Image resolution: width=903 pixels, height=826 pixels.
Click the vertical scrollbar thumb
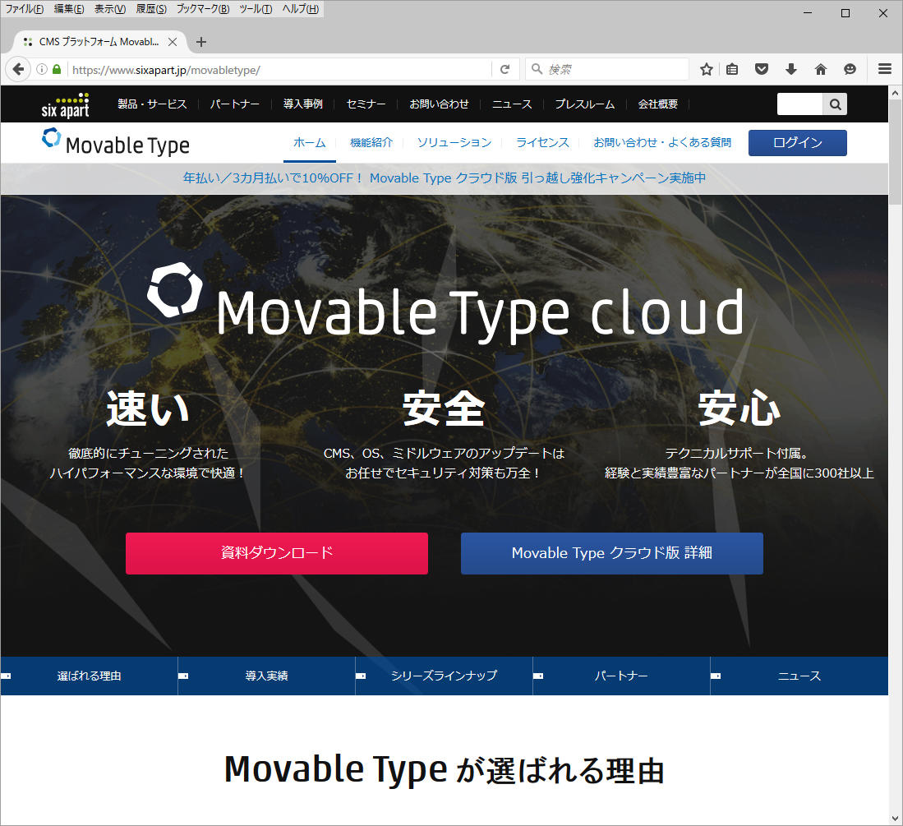895,152
